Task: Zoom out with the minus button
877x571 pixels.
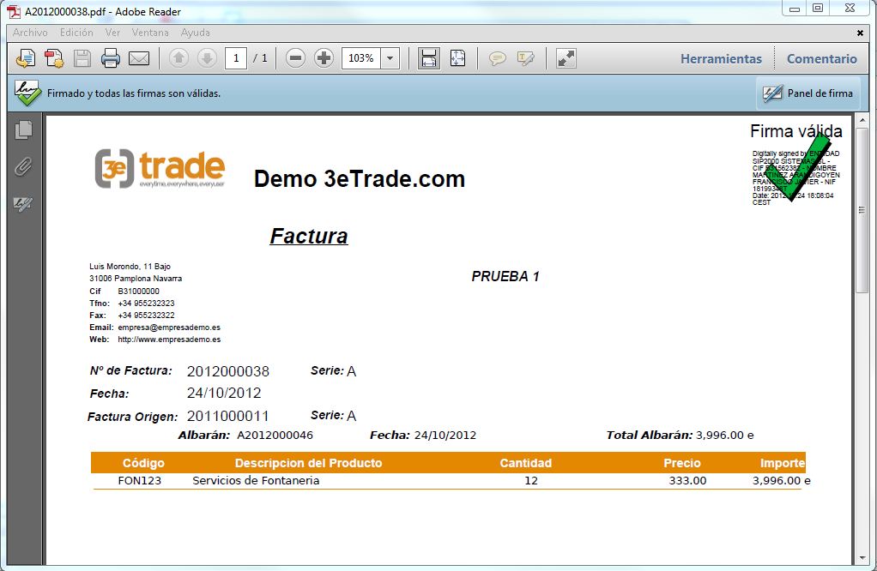Action: 295,58
